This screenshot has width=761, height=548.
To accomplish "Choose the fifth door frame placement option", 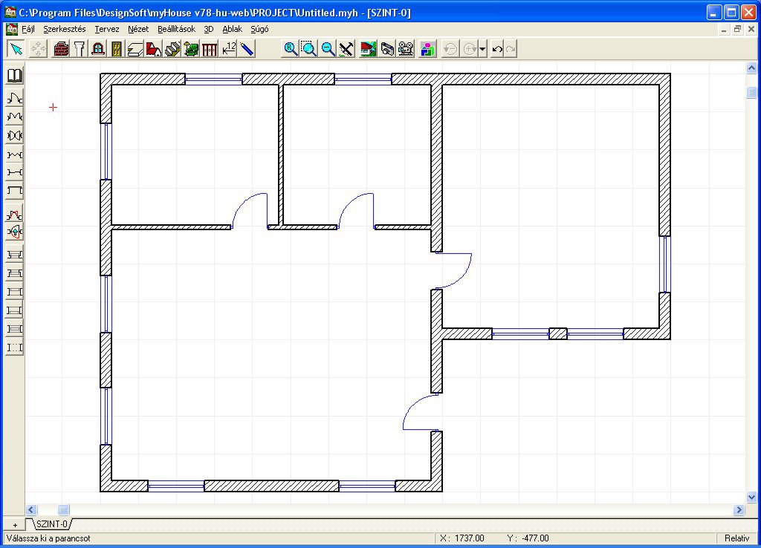I will tap(15, 329).
